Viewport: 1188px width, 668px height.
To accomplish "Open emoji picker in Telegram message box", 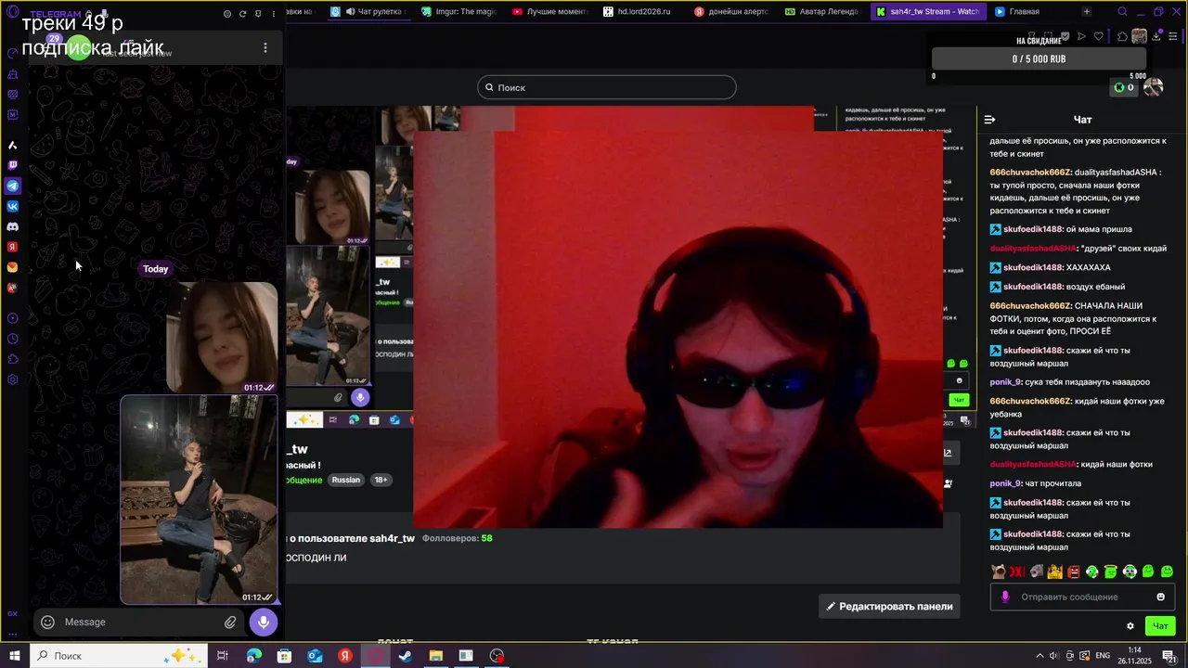I will (x=47, y=623).
